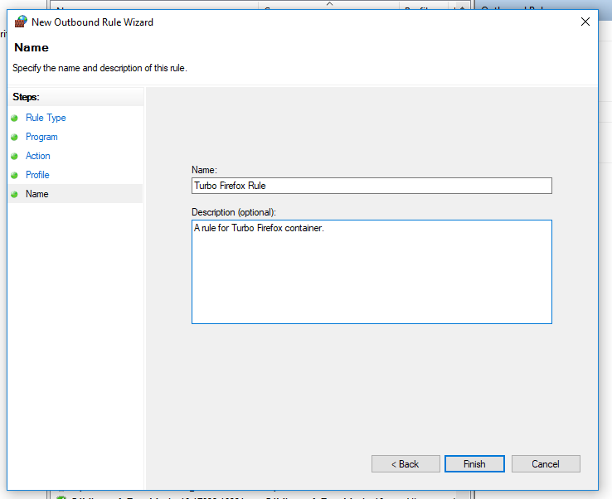
Task: Go to the Rule Type step
Action: pyautogui.click(x=46, y=118)
